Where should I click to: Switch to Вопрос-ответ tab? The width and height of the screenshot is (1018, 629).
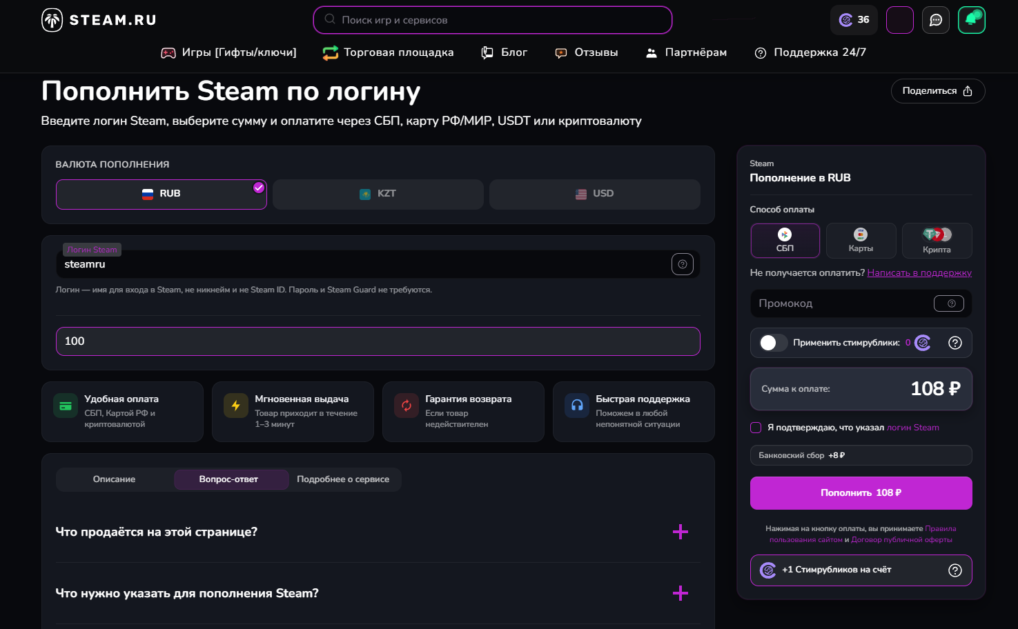tap(231, 479)
